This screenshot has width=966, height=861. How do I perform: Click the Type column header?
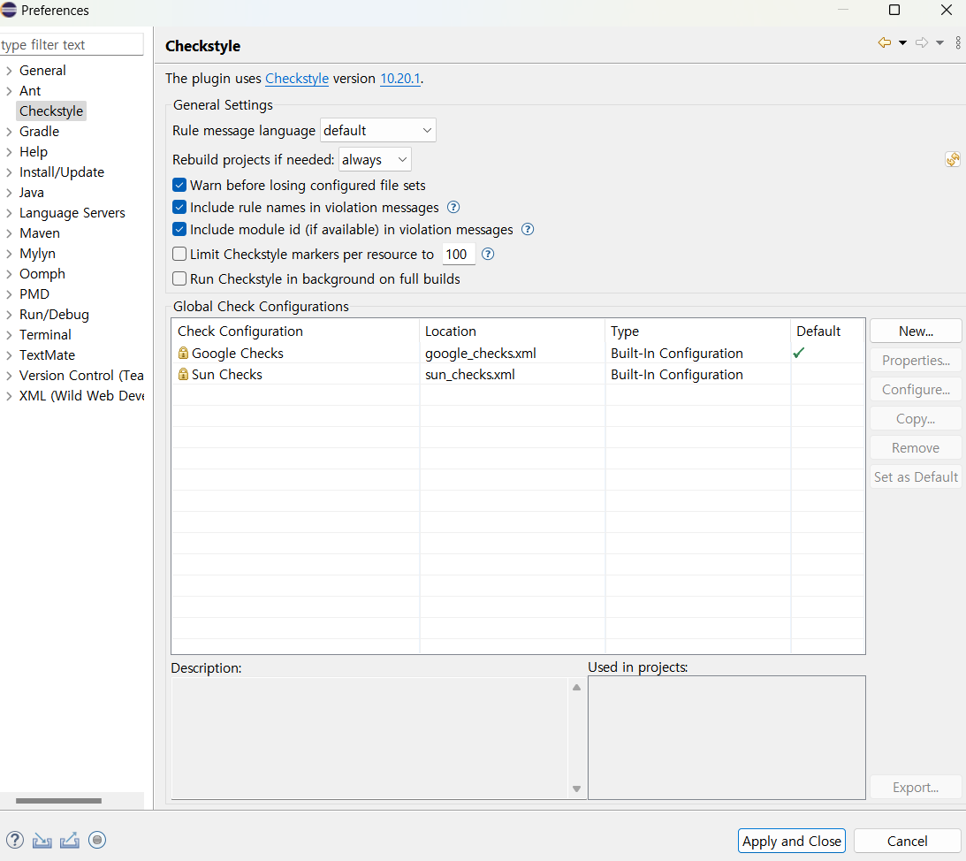coord(698,331)
